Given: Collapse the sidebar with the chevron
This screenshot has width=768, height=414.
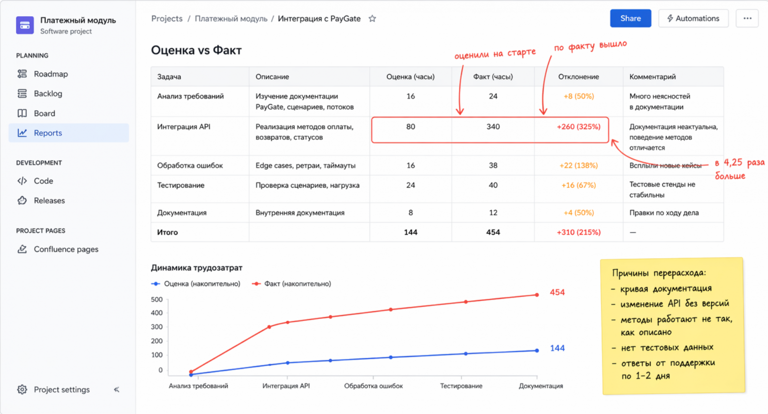Looking at the screenshot, I should pyautogui.click(x=116, y=389).
